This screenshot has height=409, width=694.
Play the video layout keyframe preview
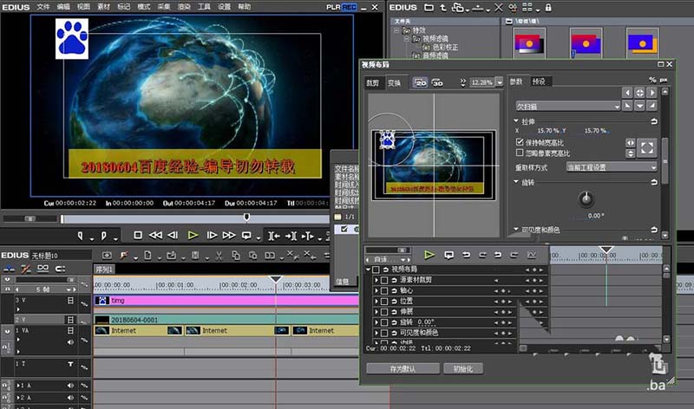point(429,255)
